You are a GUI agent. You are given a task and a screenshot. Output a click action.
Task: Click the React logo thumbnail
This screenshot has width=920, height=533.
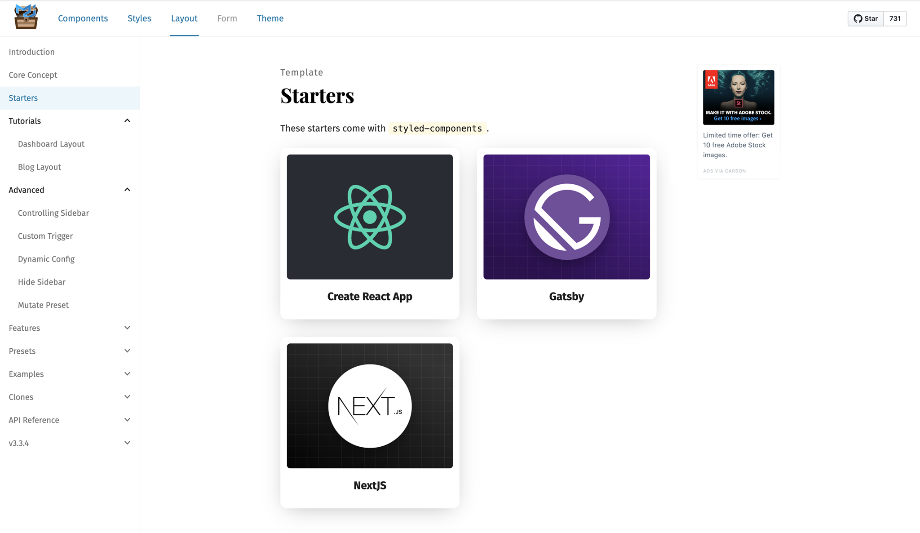click(x=370, y=217)
